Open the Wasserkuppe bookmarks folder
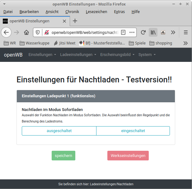This screenshot has height=189, width=192. pyautogui.click(x=35, y=43)
